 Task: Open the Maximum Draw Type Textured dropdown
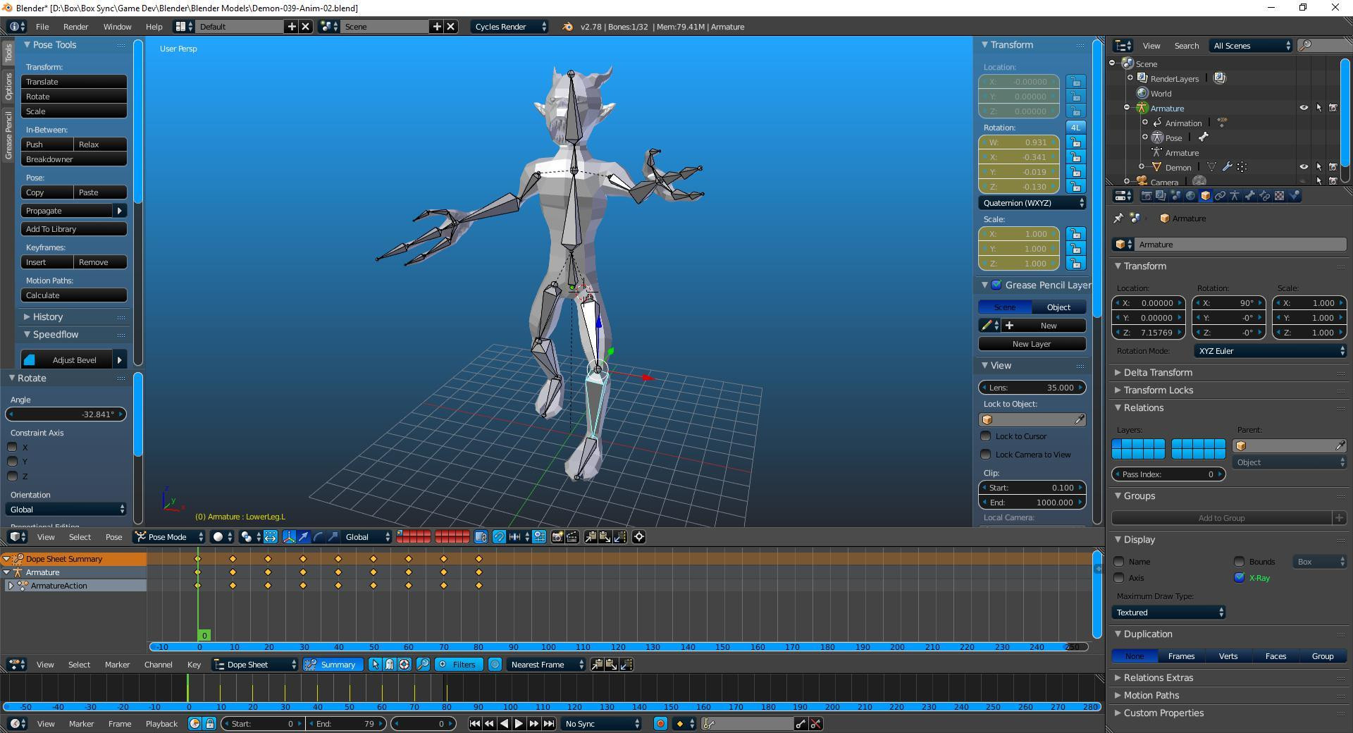(1169, 612)
